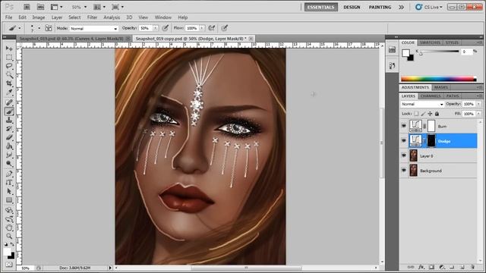
Task: Hide the Background layer
Action: point(403,171)
